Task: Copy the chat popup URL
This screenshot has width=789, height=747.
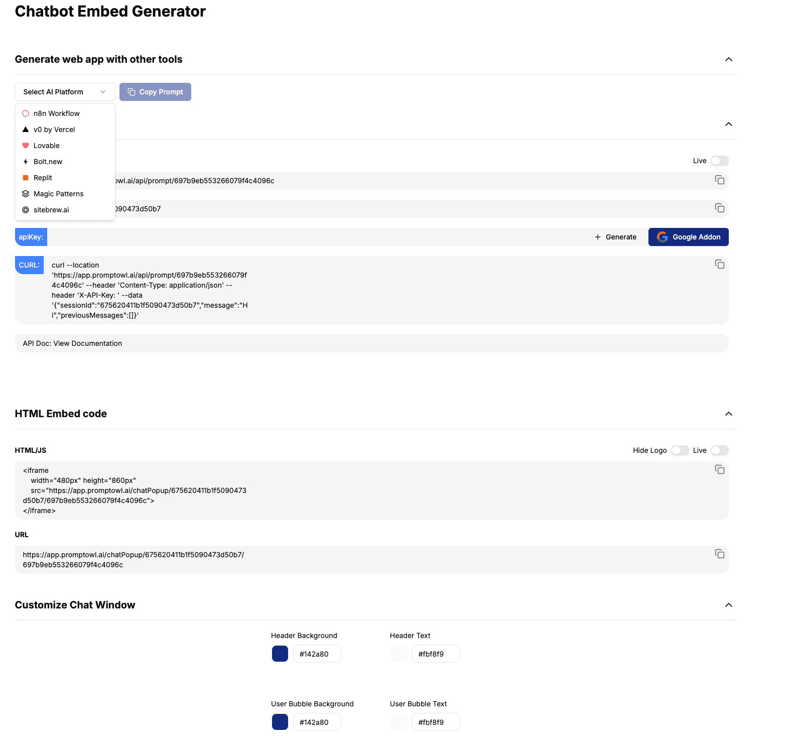Action: coord(719,554)
